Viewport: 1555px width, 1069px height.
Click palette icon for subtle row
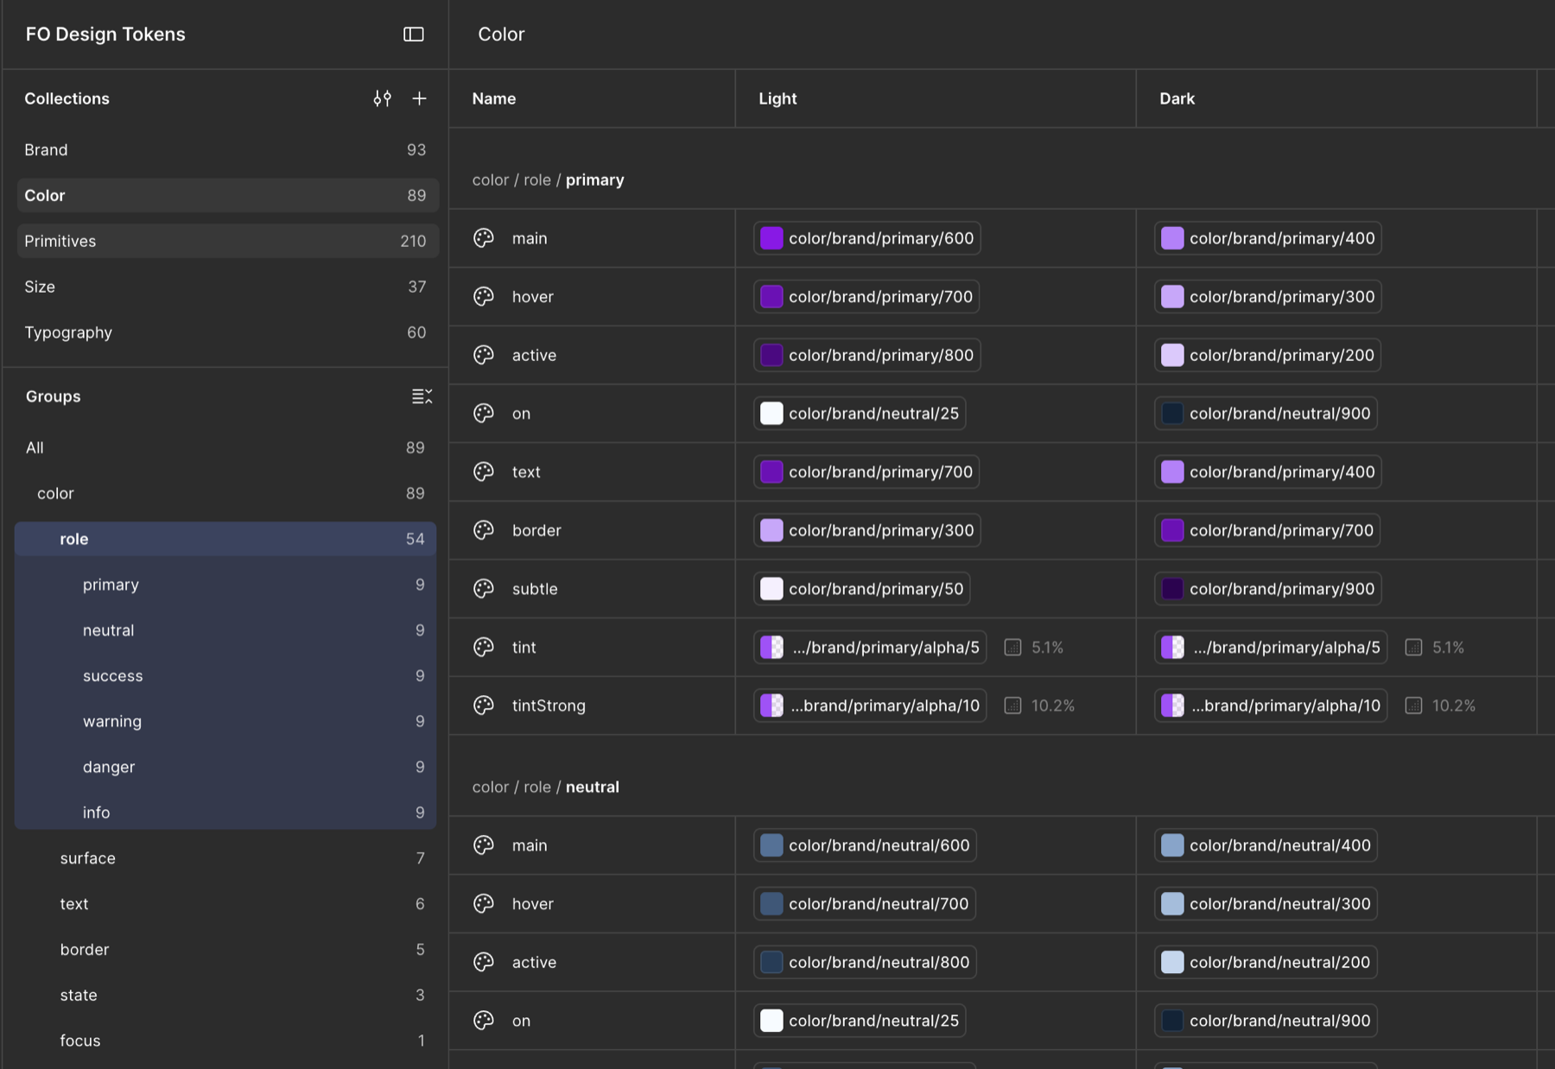[484, 589]
